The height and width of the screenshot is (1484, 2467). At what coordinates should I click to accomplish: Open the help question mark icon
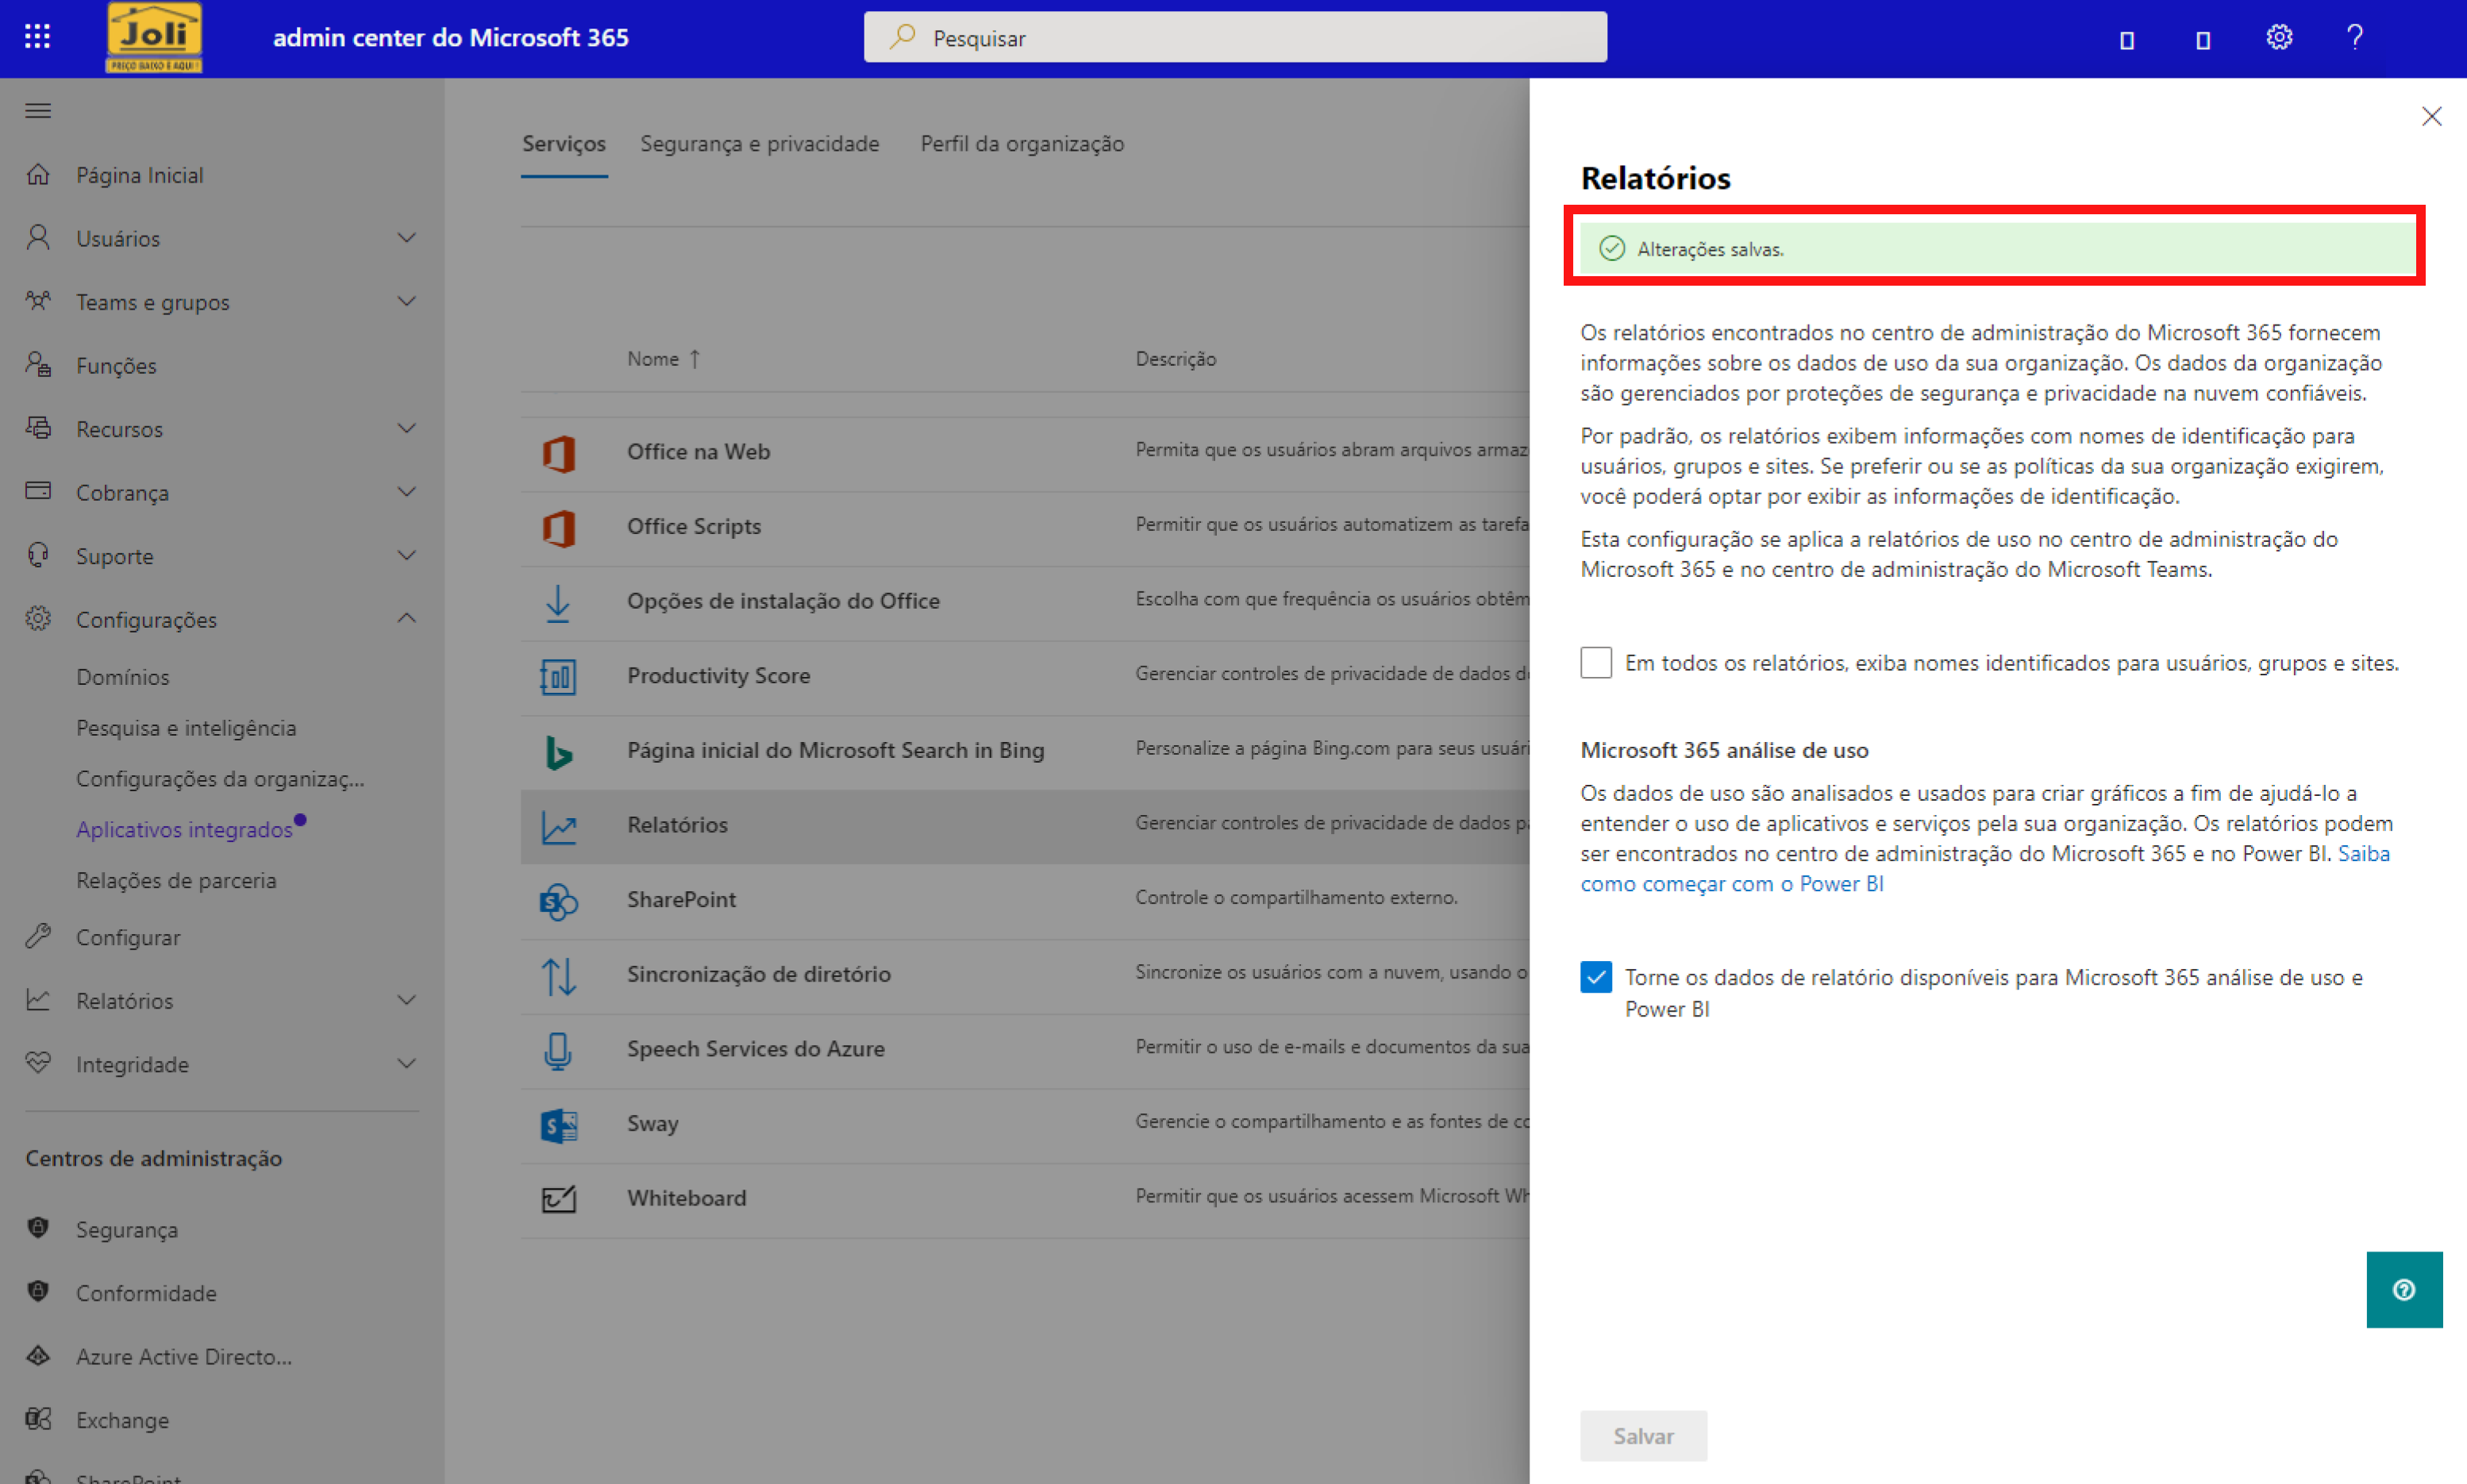(2354, 37)
